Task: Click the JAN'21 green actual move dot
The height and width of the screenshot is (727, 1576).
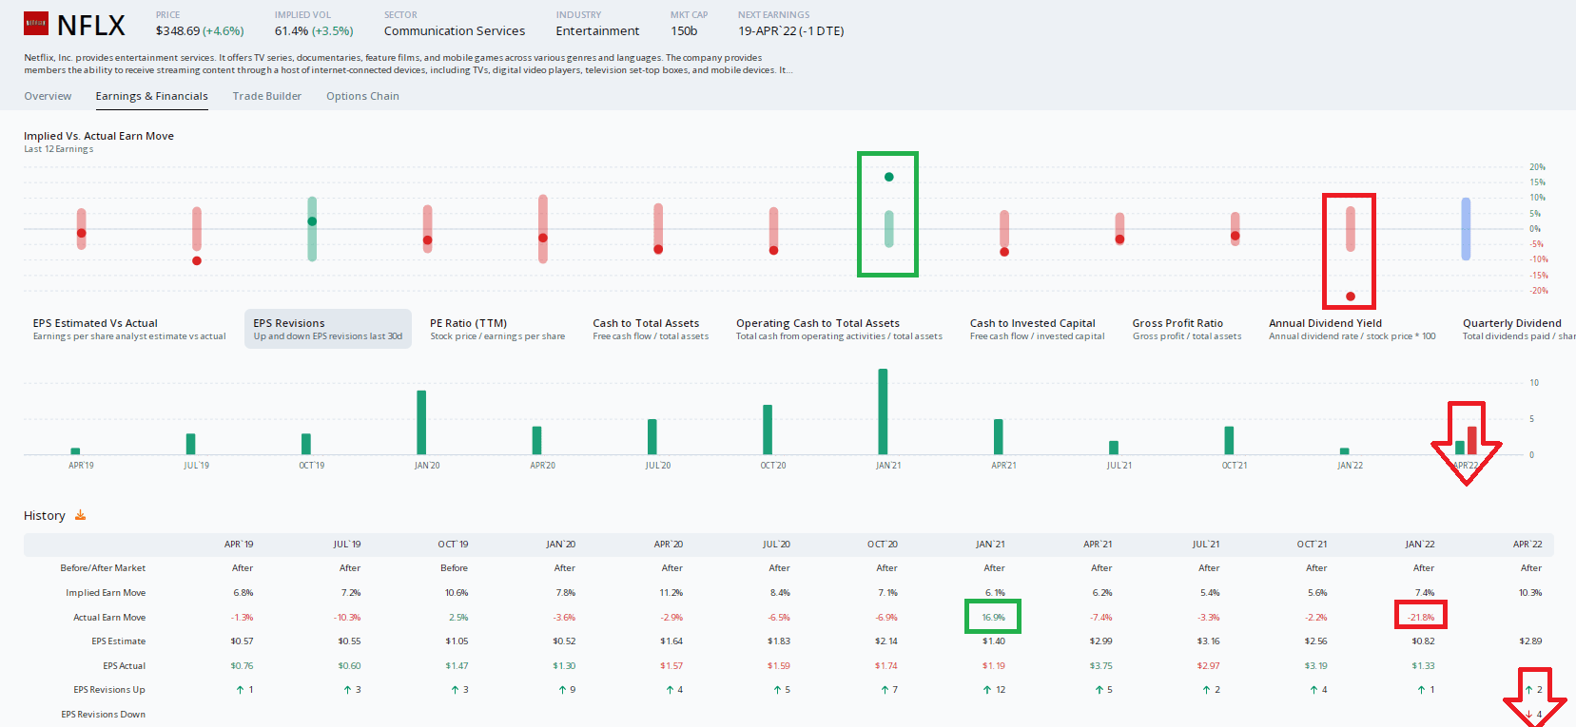Action: coord(888,177)
